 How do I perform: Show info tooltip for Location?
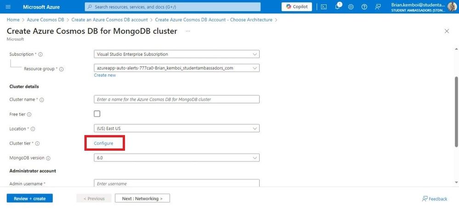[33, 129]
